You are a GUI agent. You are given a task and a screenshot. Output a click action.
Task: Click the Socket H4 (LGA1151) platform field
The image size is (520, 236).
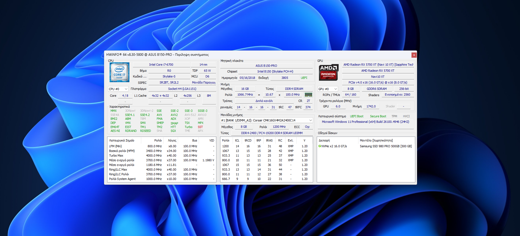tap(182, 89)
